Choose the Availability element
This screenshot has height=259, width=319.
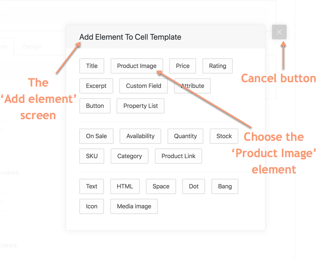coord(140,136)
